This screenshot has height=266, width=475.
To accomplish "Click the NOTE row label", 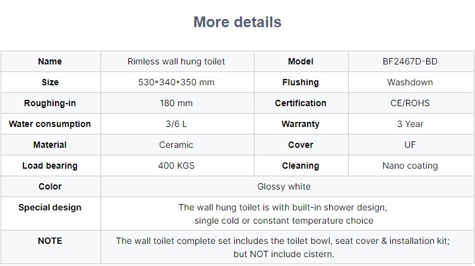I will point(50,241).
